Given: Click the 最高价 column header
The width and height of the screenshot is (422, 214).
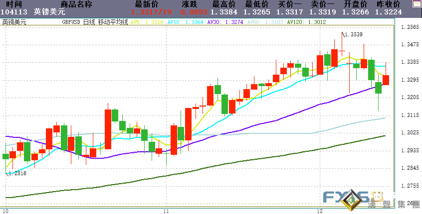Looking at the screenshot, I should tap(223, 4).
